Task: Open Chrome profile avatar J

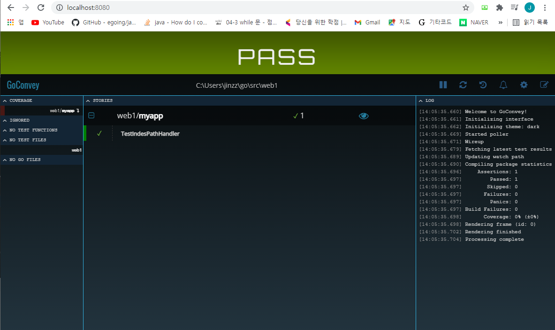Action: [x=530, y=8]
